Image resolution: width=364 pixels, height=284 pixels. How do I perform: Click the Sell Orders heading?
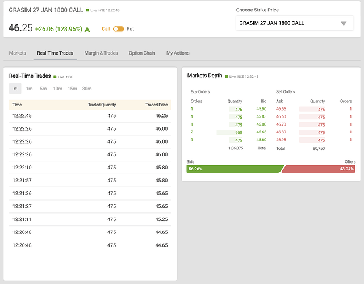click(x=285, y=91)
